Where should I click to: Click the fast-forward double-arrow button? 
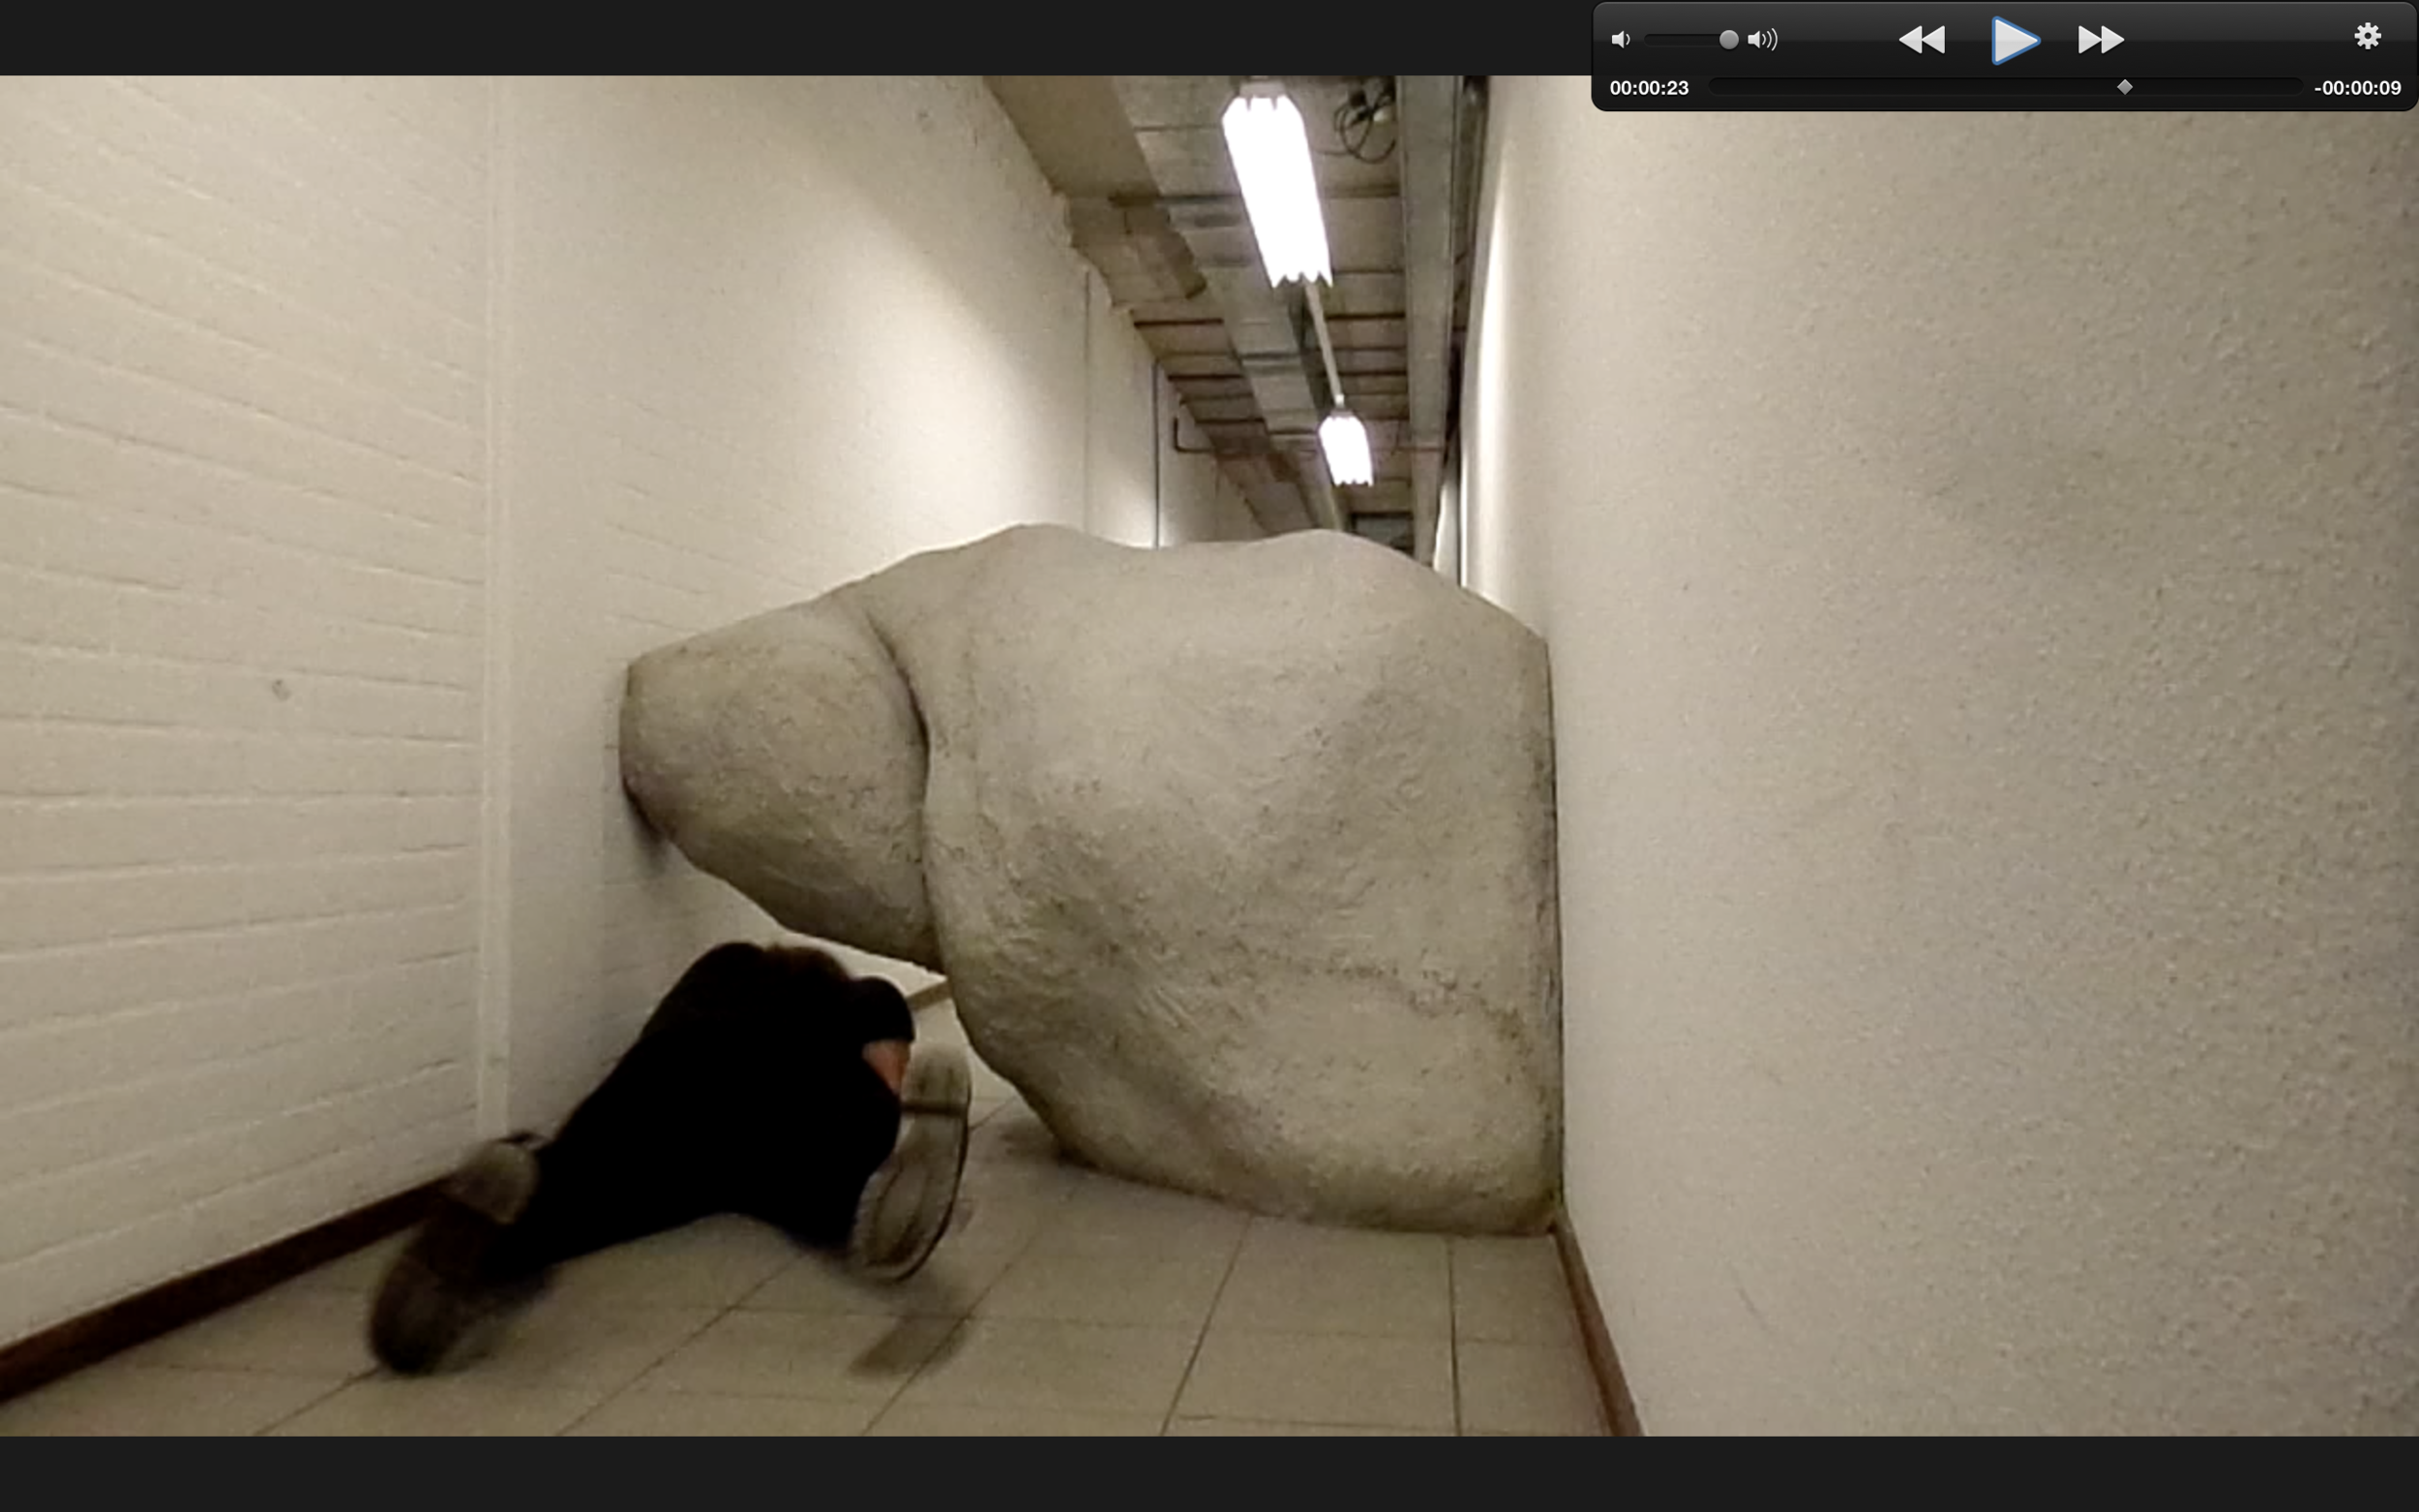2100,40
